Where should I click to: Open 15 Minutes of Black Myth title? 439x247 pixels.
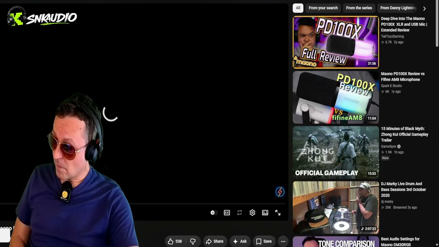405,134
